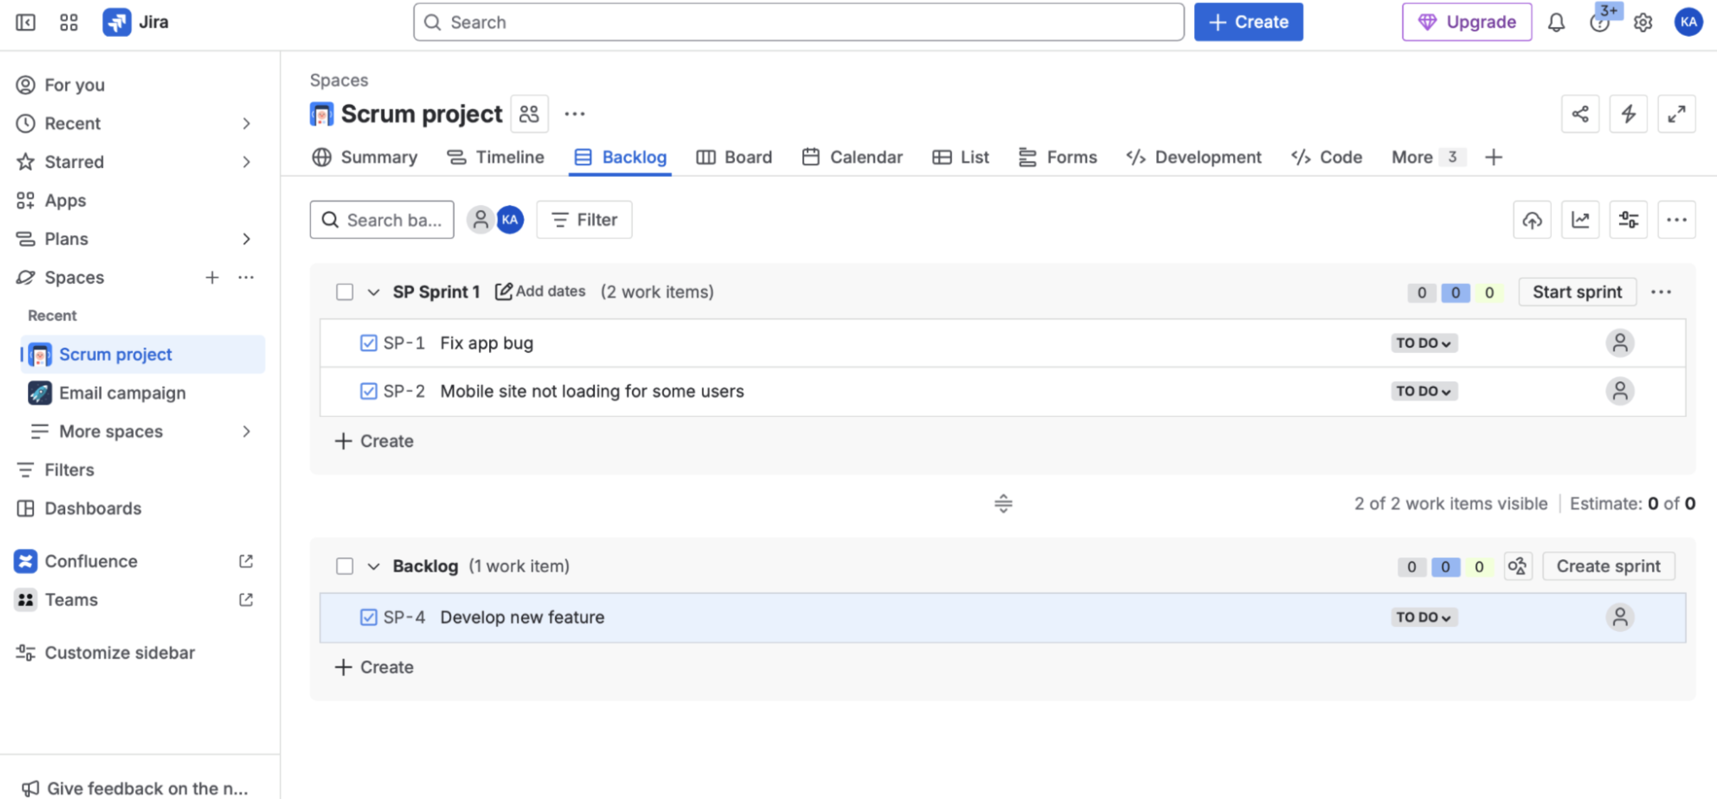Open the automation lightning bolt icon

pos(1628,114)
